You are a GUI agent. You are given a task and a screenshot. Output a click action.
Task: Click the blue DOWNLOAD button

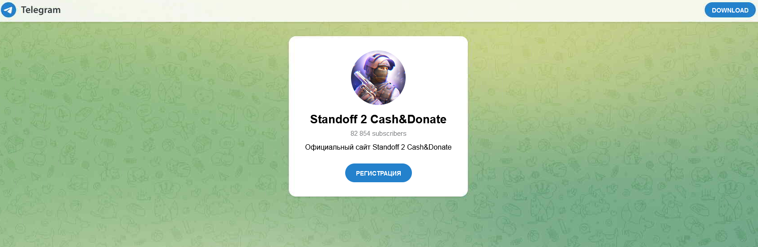(x=730, y=10)
